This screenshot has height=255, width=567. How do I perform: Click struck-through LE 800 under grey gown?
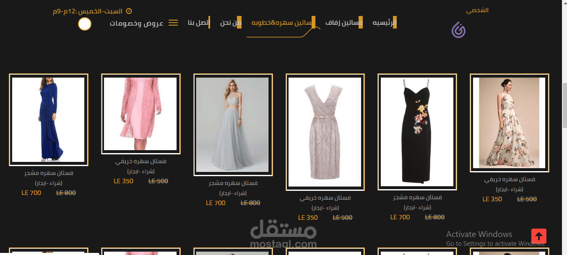pyautogui.click(x=250, y=203)
